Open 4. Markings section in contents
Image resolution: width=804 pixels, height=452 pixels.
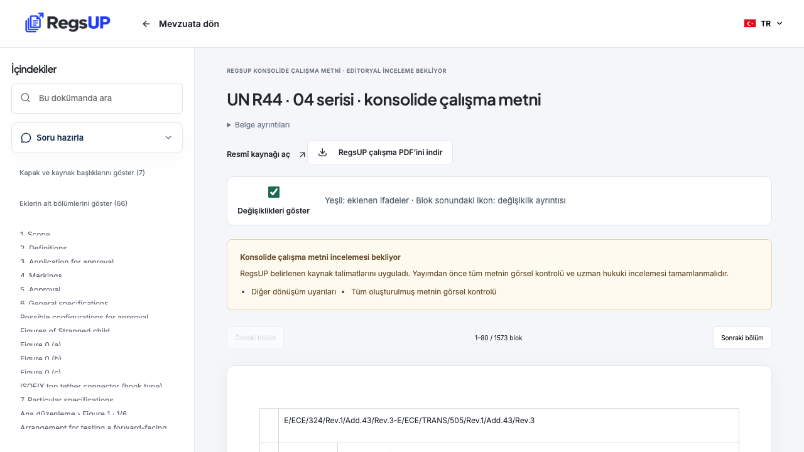tap(41, 276)
